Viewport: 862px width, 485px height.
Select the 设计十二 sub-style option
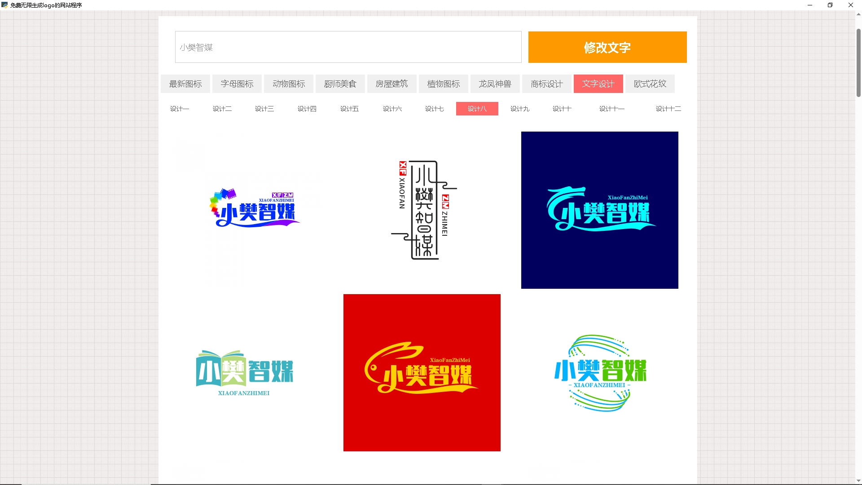pos(668,109)
